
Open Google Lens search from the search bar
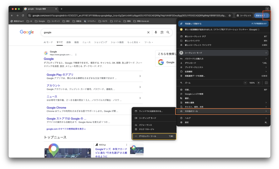click(162, 32)
